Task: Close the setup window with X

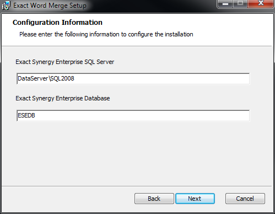Action: tap(261, 4)
